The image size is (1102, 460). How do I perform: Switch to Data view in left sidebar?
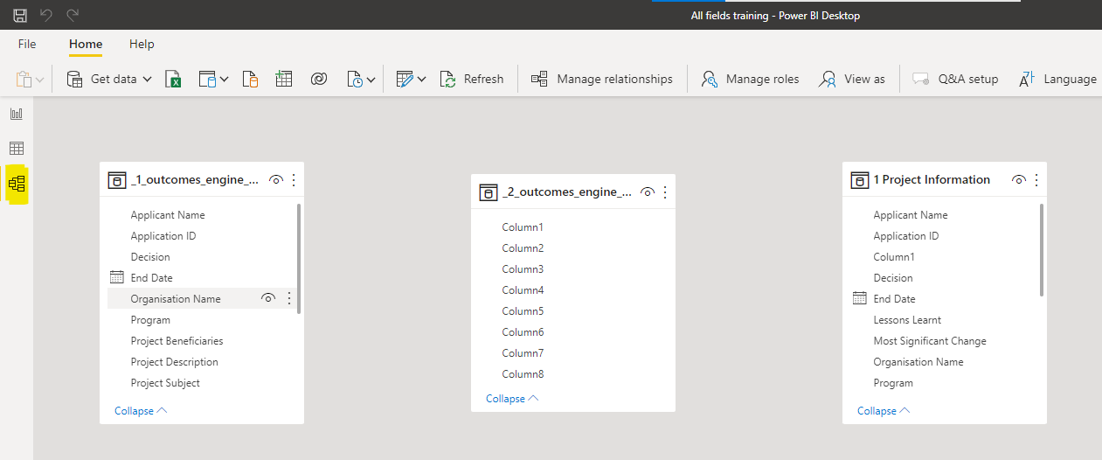17,149
